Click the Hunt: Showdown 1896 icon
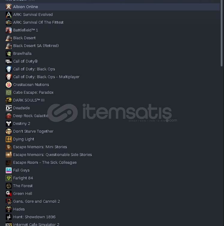 coord(9,217)
